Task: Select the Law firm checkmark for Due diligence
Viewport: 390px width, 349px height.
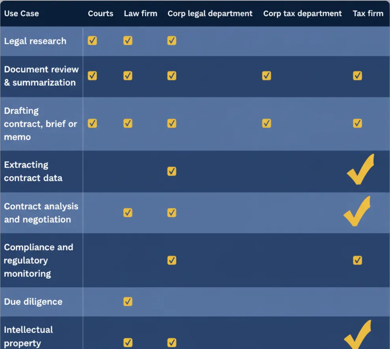Action: pos(128,302)
